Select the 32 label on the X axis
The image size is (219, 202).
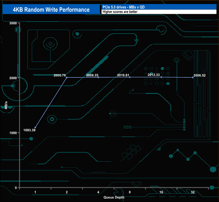coord(193,192)
